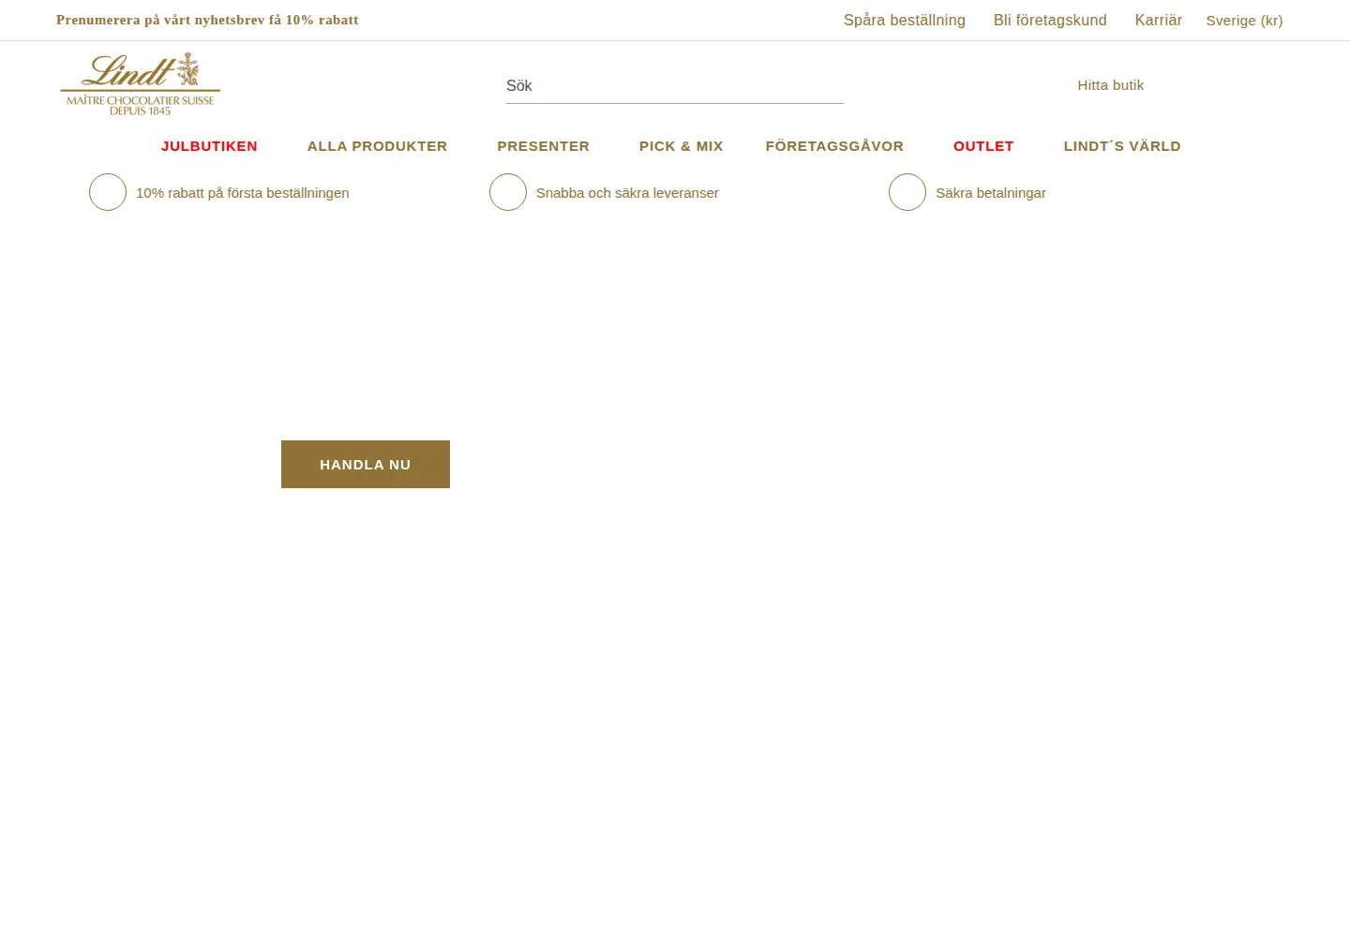Screen dimensions: 1350x937
Task: Open LINDT´S VÄRLD menu
Action: point(1122,146)
